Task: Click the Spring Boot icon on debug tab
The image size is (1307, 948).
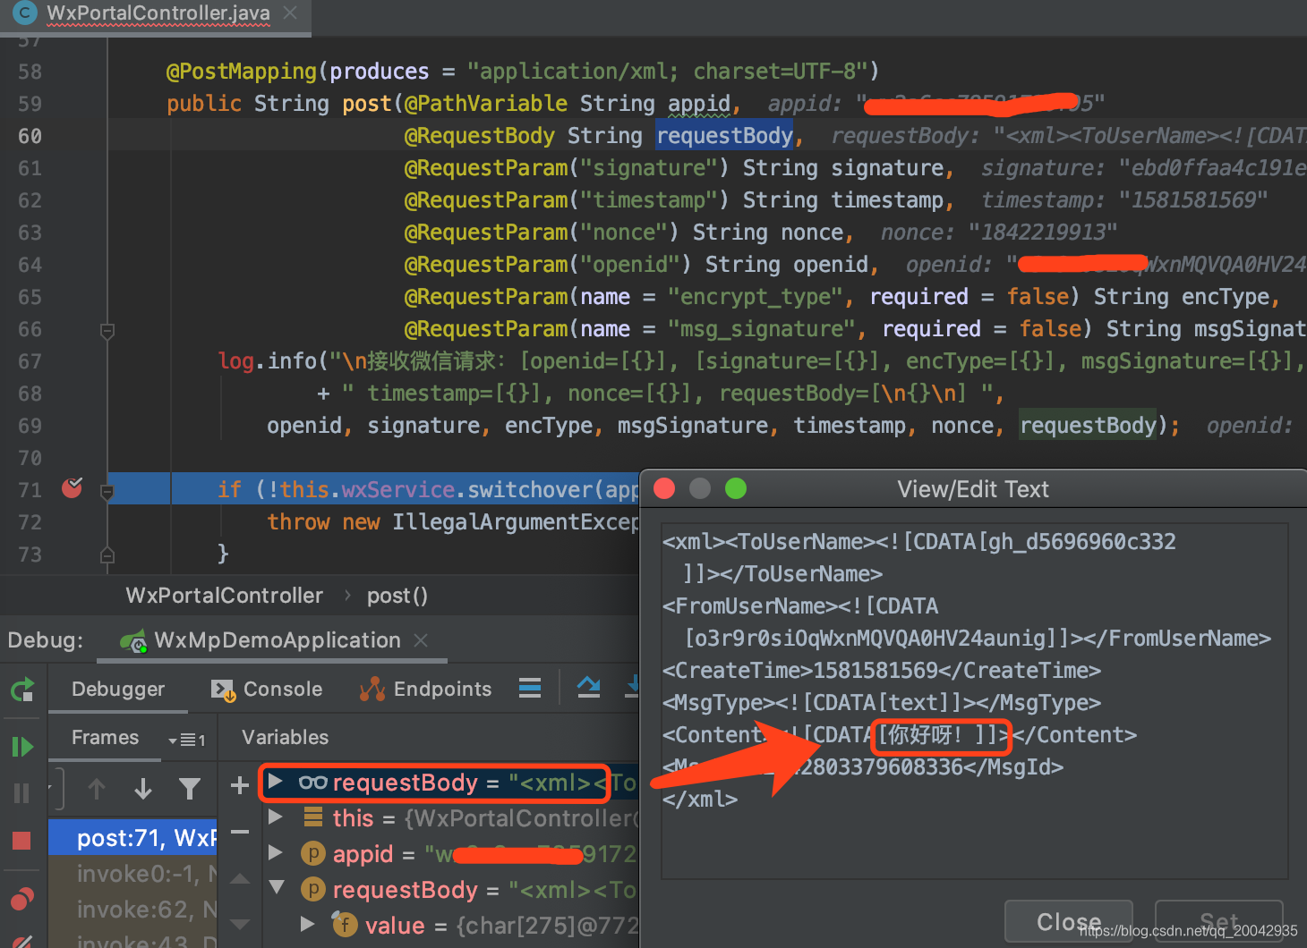Action: click(133, 641)
